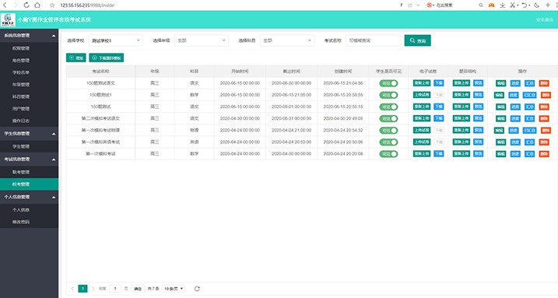558x298 pixels.
Task: Click the exam name search input field
Action: pyautogui.click(x=373, y=40)
